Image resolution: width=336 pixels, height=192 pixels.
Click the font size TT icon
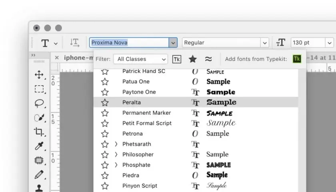(x=281, y=43)
